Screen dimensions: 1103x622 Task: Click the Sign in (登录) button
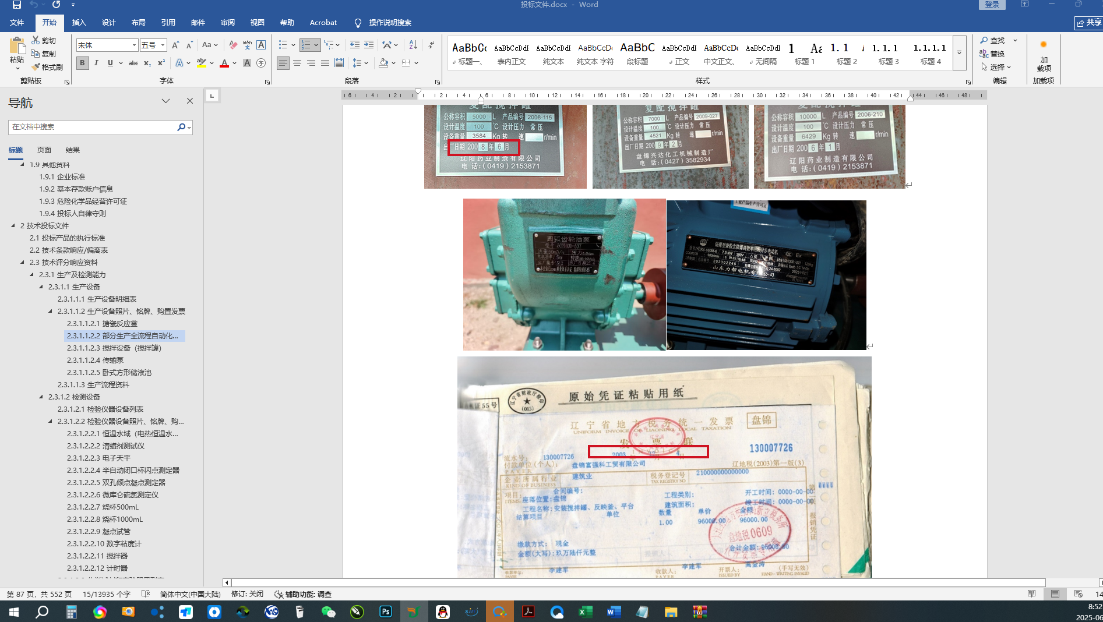pos(992,5)
